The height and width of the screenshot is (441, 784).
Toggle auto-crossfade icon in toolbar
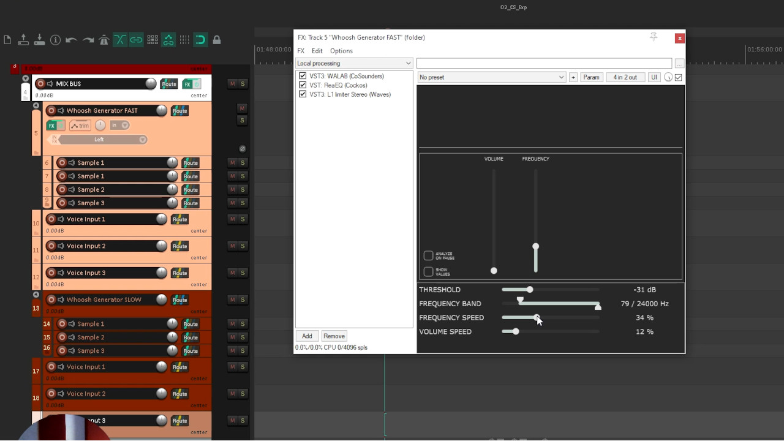[x=120, y=40]
